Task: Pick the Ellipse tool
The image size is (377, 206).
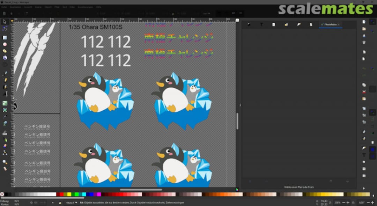Action: 5,44
